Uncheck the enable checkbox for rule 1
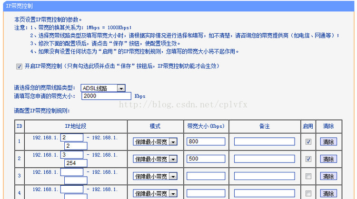The width and height of the screenshot is (357, 199). coord(308,142)
